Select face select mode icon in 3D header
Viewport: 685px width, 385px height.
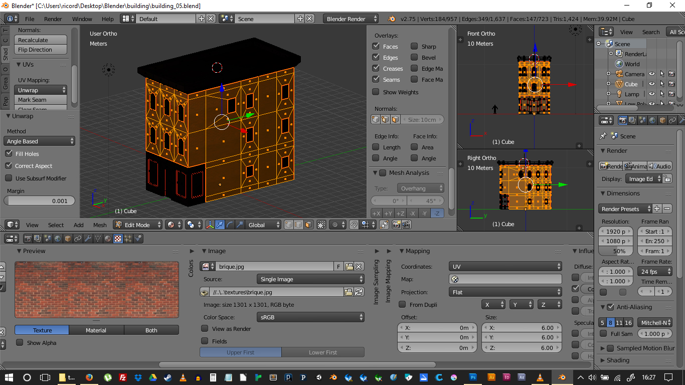[308, 225]
